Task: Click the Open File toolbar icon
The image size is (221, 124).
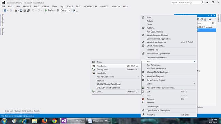Action: click(x=21, y=11)
